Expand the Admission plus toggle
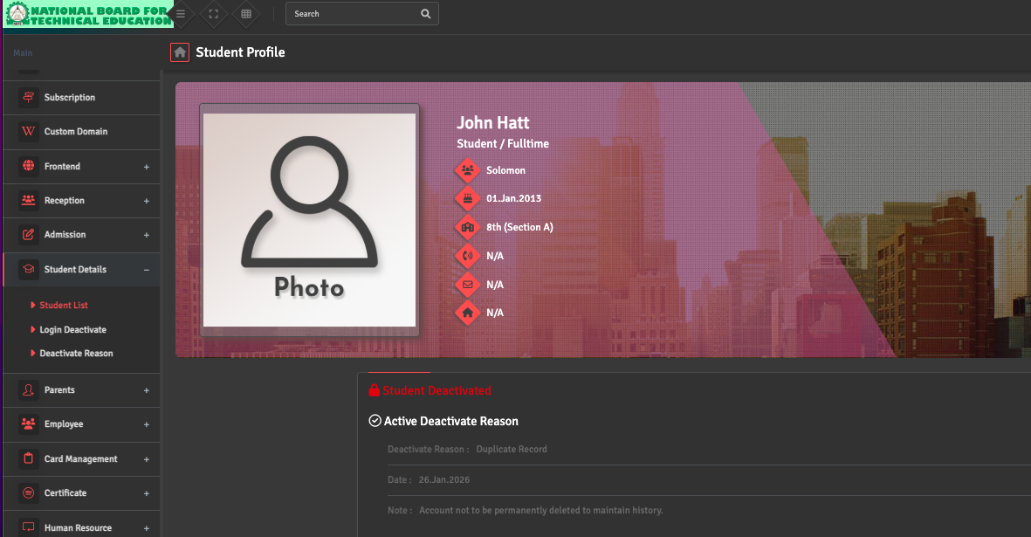The height and width of the screenshot is (537, 1031). 146,235
